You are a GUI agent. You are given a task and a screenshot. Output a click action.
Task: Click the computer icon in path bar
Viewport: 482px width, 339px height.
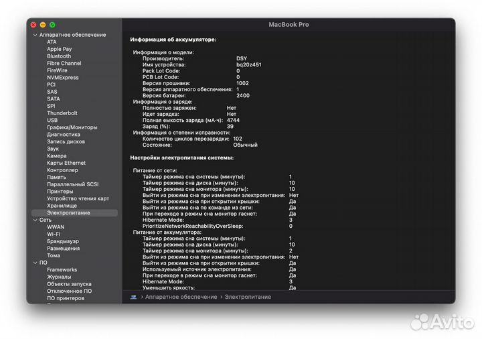[x=133, y=297]
